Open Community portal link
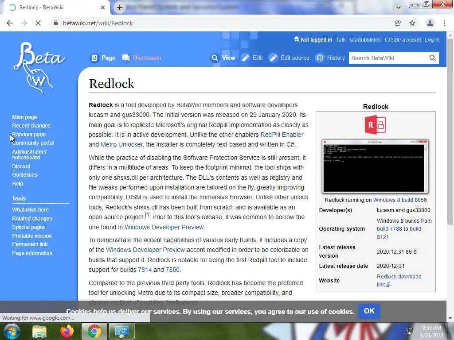The height and width of the screenshot is (340, 454). click(33, 143)
